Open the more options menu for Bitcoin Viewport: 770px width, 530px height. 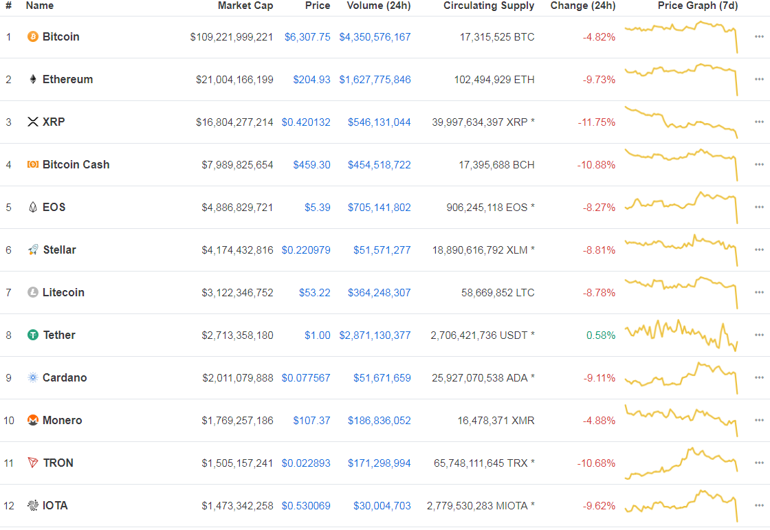tap(759, 37)
